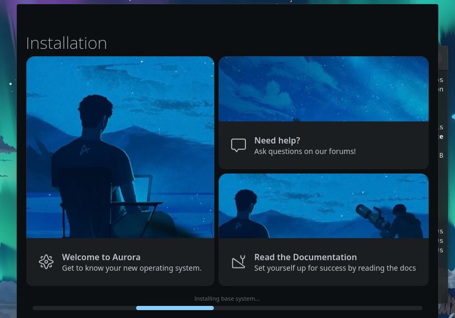Open the Need help? title
Image resolution: width=455 pixels, height=318 pixels.
coord(277,140)
